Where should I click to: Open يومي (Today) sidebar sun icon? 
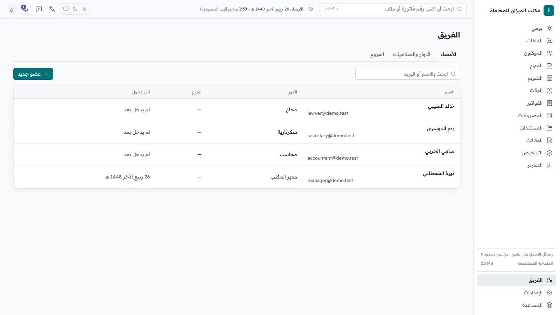tap(549, 28)
